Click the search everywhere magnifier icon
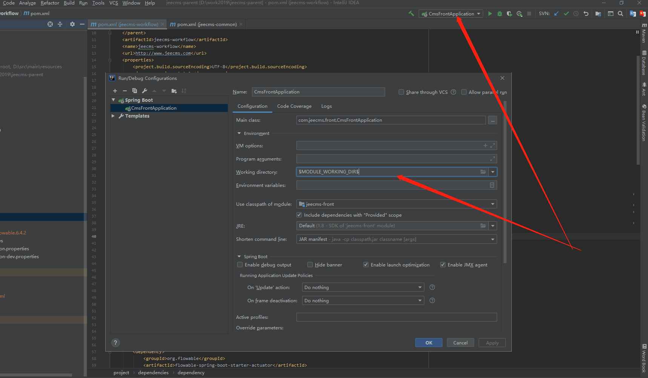The height and width of the screenshot is (378, 648). pos(620,14)
